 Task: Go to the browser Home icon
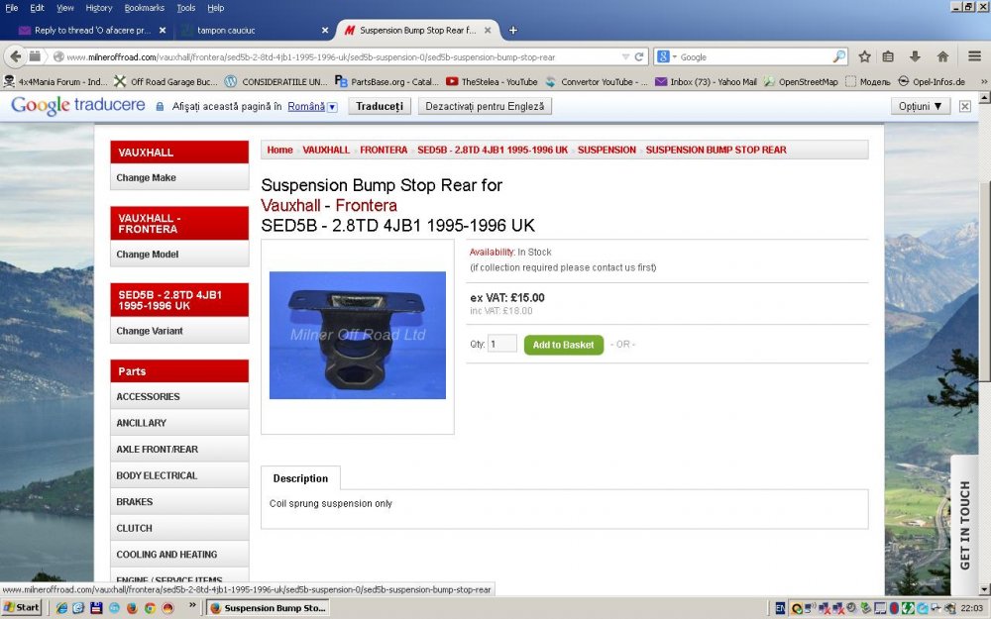click(x=943, y=56)
